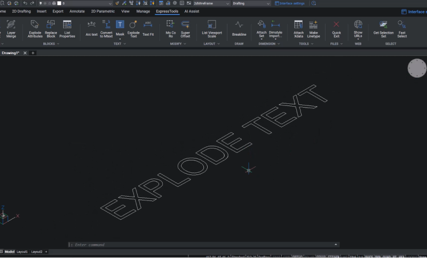Redo the last undone action
Screen dimensions: 427x258
coord(32,3)
